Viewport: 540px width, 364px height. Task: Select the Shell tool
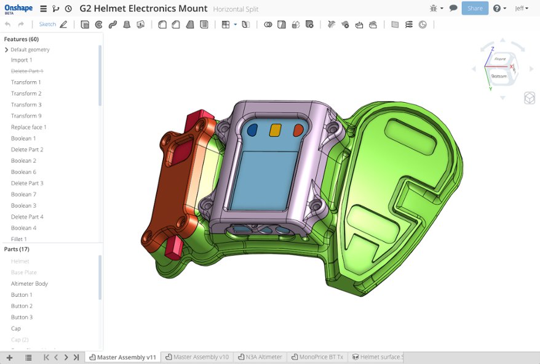(x=205, y=25)
